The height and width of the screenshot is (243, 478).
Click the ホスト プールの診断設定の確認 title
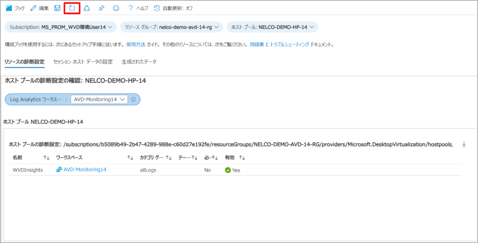coord(76,81)
